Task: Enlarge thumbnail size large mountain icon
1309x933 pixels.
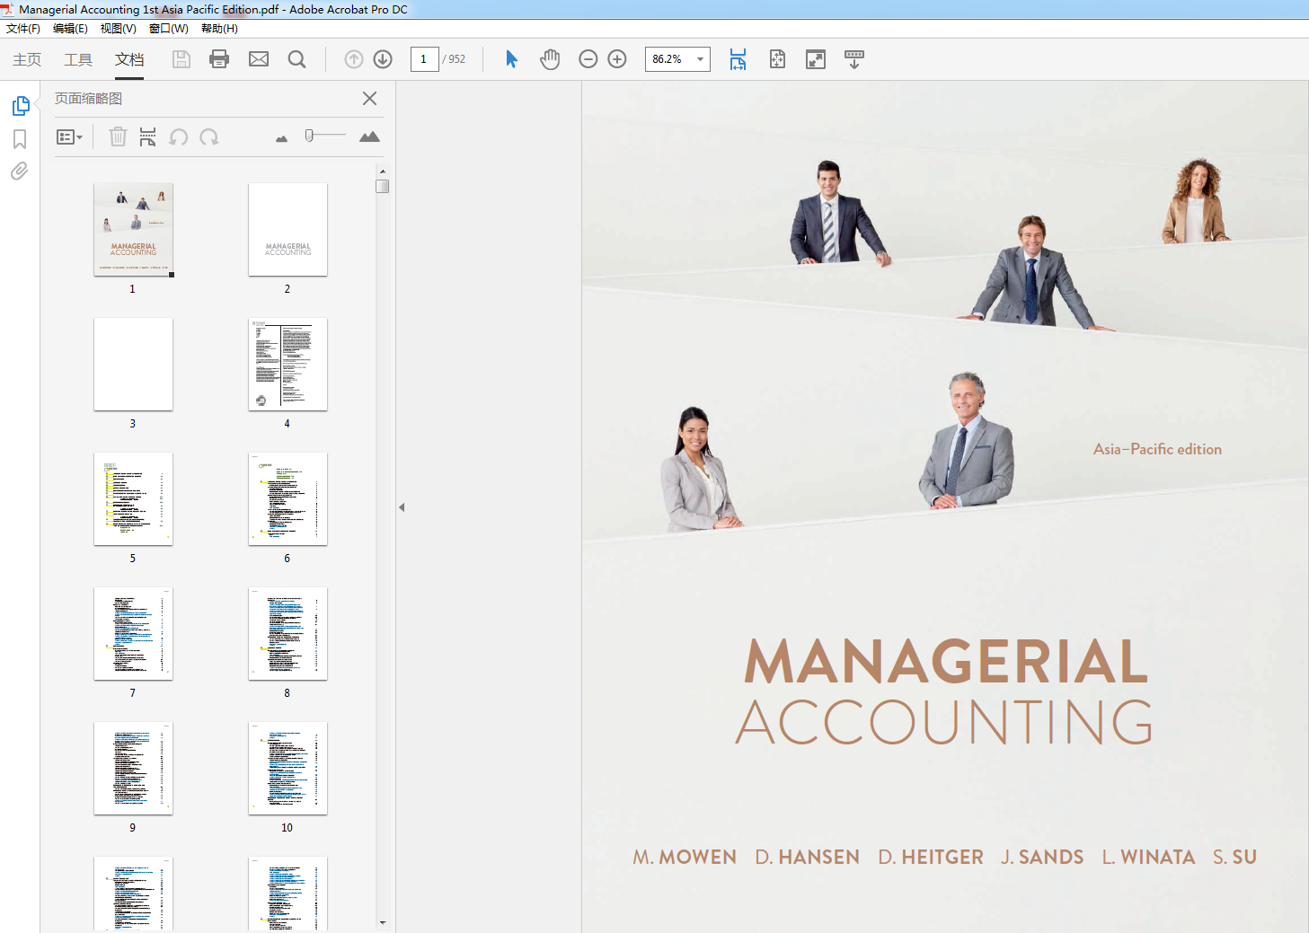Action: coord(369,136)
